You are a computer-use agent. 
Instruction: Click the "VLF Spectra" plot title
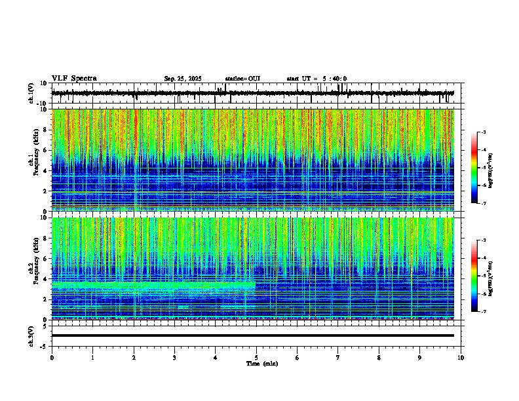click(74, 79)
